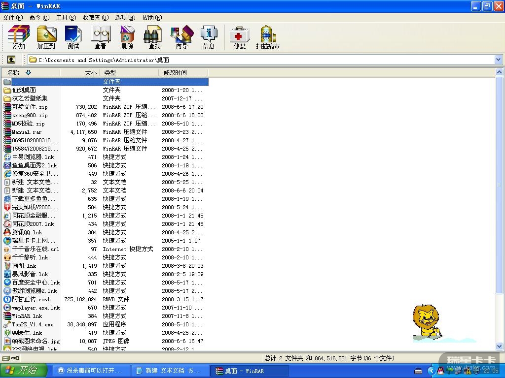Viewport: 505px width, 378px height.
Task: Open the 选项(N) menu
Action: coord(125,17)
